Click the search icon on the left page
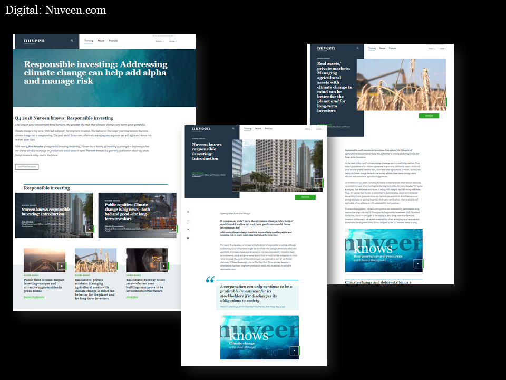This screenshot has height=380, width=506. coord(72,41)
